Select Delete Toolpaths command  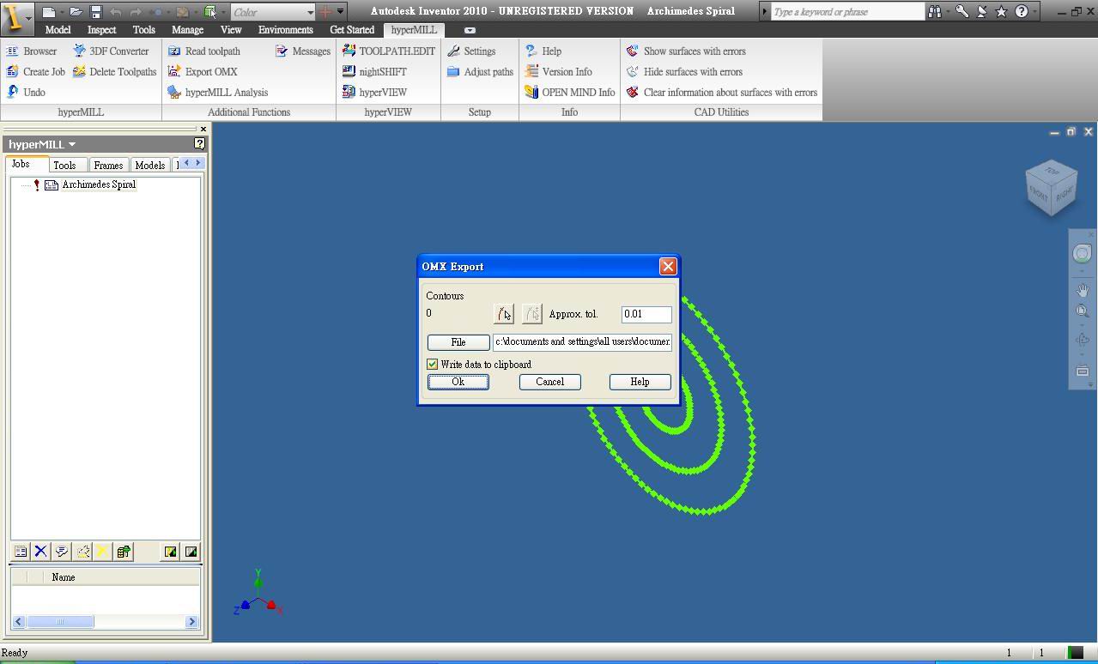pos(115,72)
